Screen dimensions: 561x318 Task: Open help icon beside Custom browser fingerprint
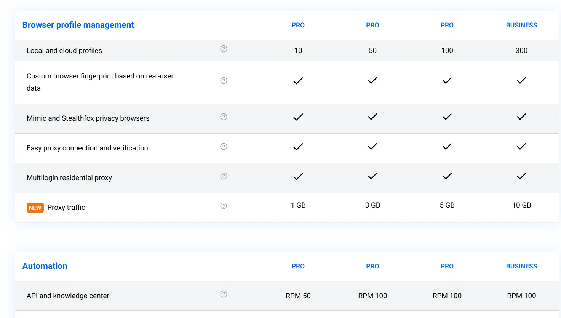pos(224,80)
